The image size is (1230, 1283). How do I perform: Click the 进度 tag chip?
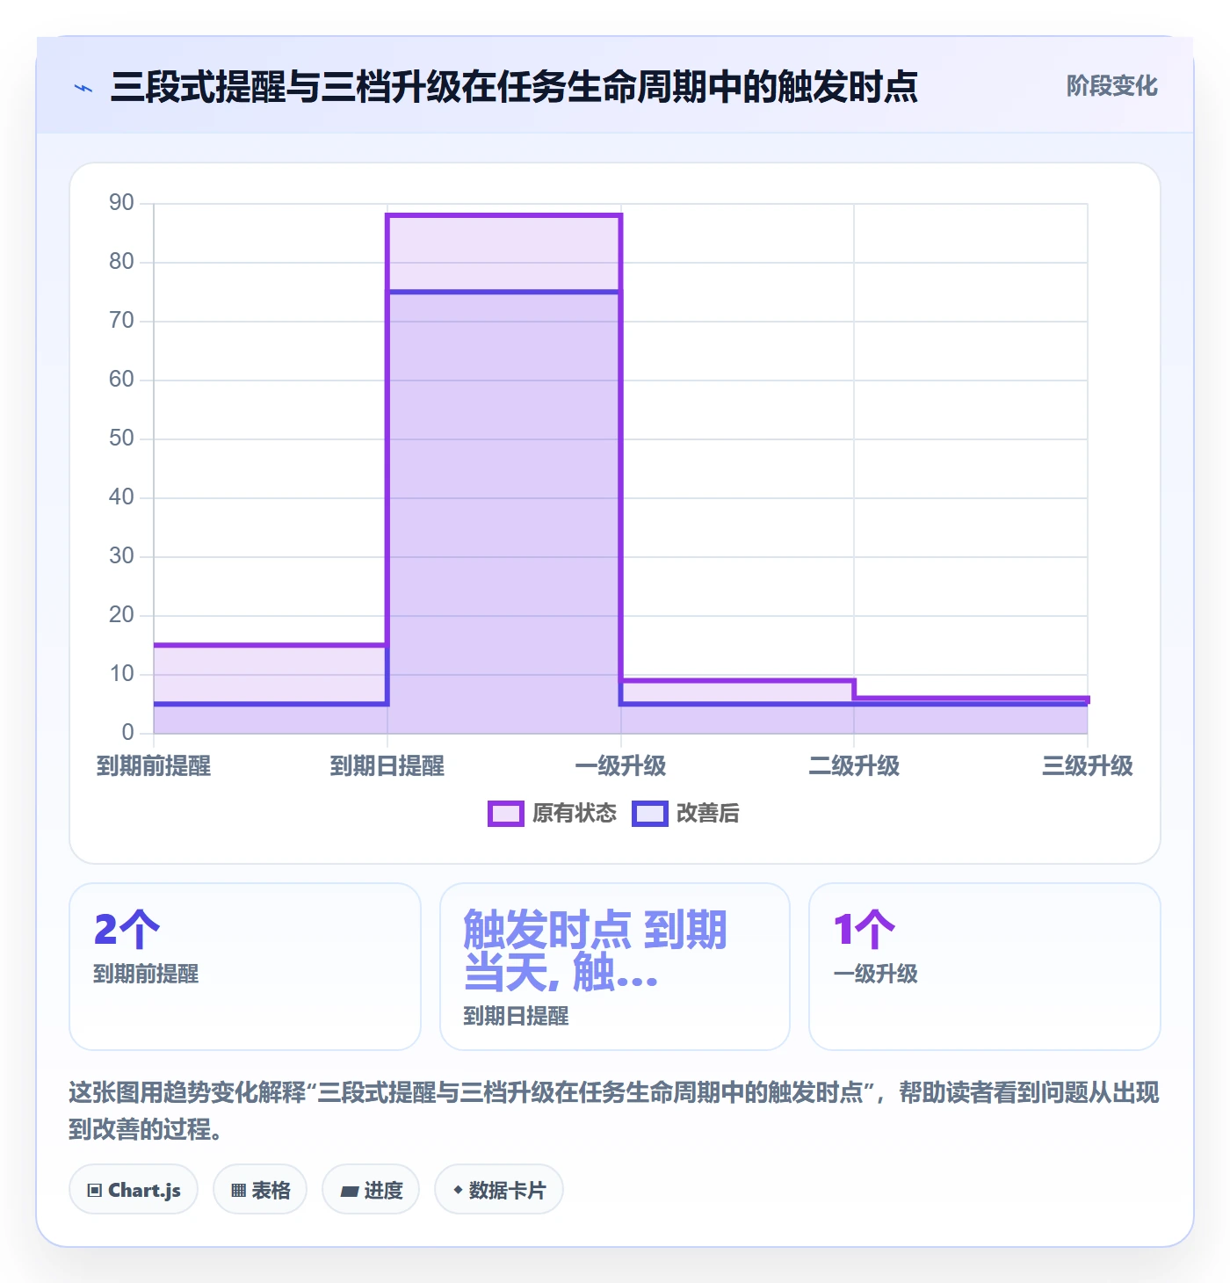coord(371,1190)
